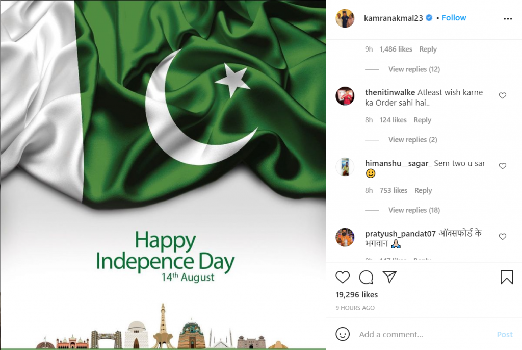This screenshot has width=522, height=350.
Task: Open thenitinwalke's profile avatar
Action: point(345,96)
